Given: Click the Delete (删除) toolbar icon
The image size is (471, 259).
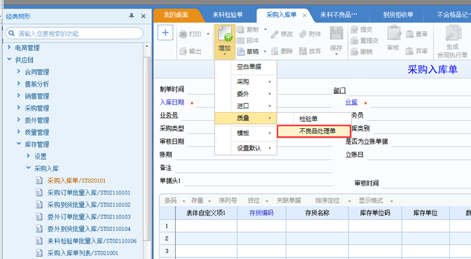Looking at the screenshot, I should (274, 51).
